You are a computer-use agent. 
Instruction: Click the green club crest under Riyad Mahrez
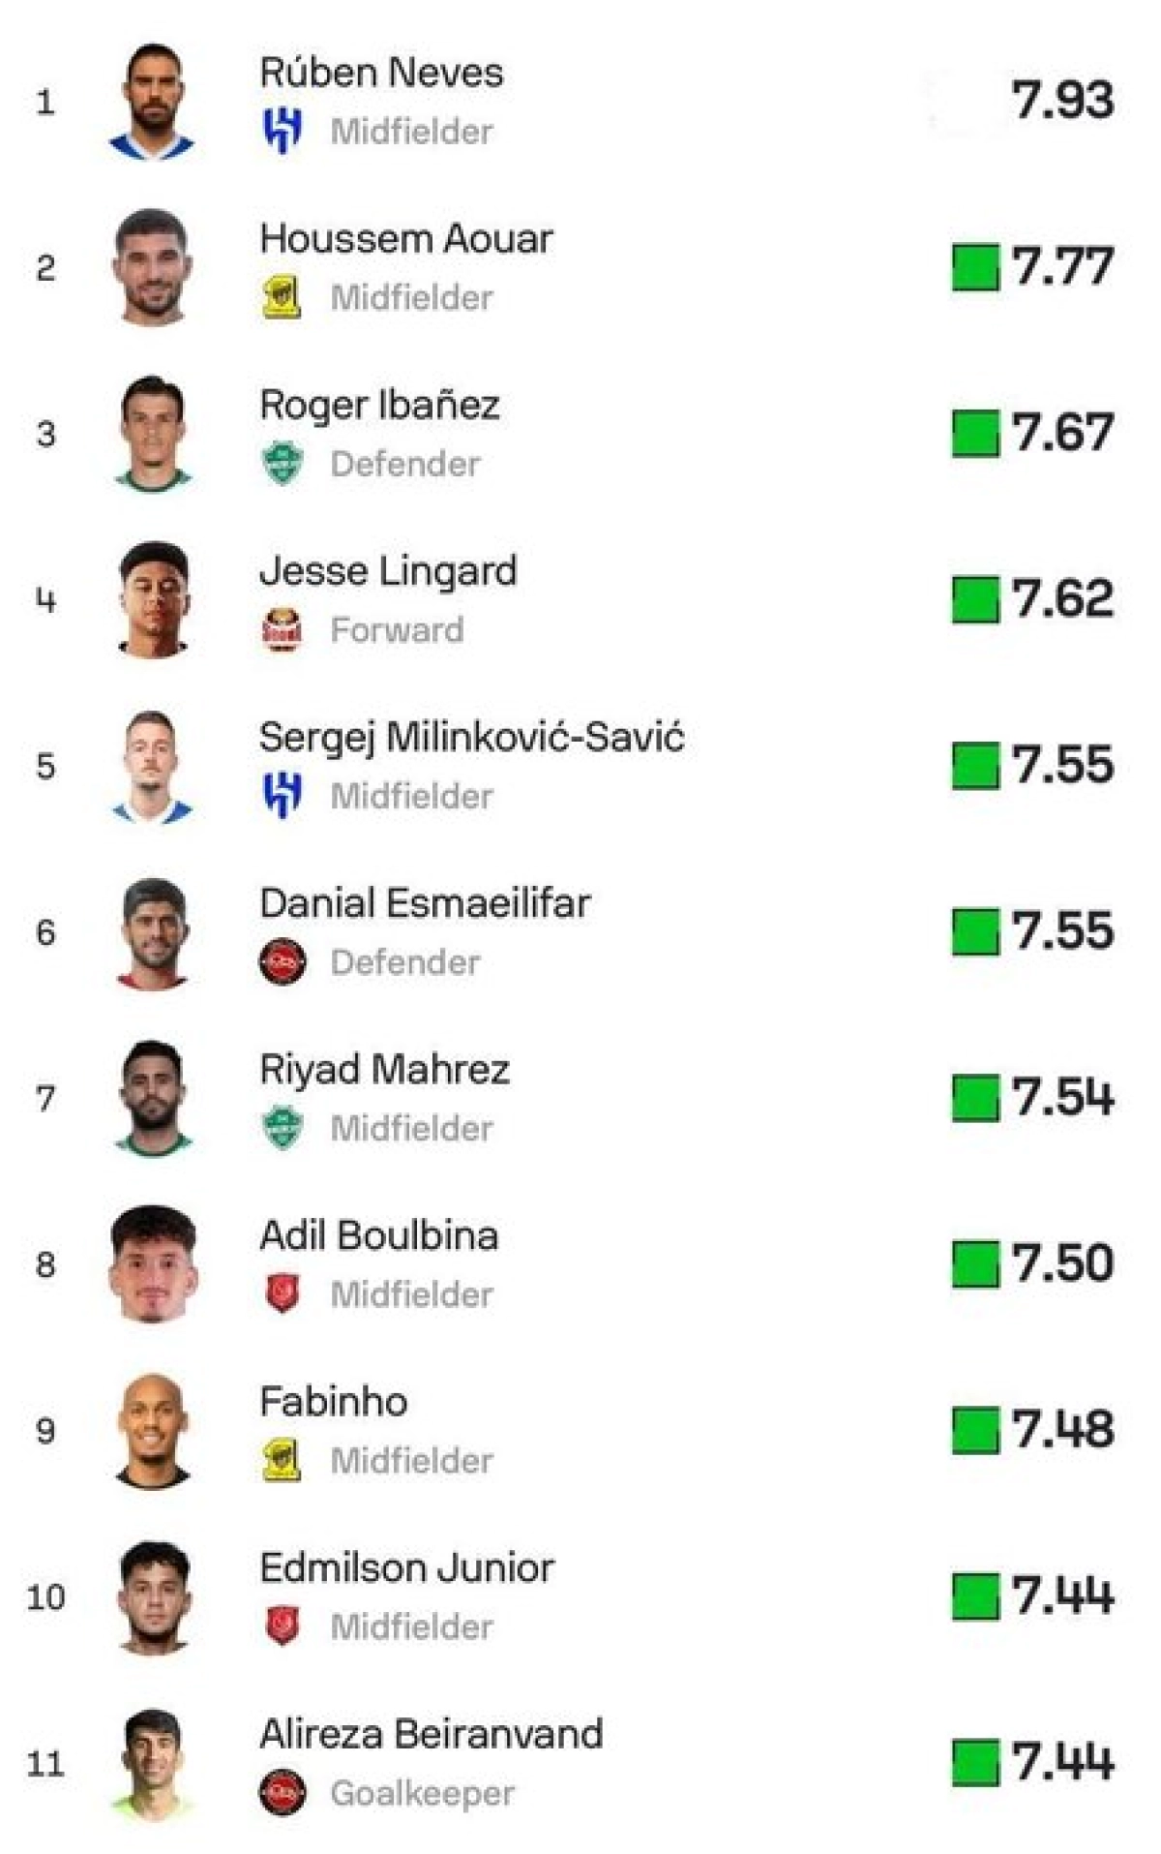pyautogui.click(x=283, y=1128)
